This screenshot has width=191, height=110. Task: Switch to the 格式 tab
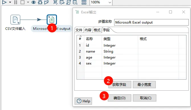(97, 30)
